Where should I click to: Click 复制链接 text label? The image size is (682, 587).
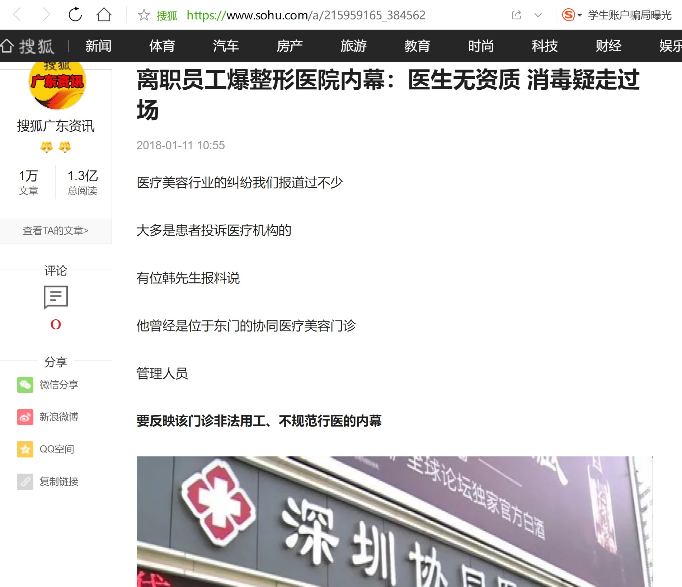click(x=59, y=482)
